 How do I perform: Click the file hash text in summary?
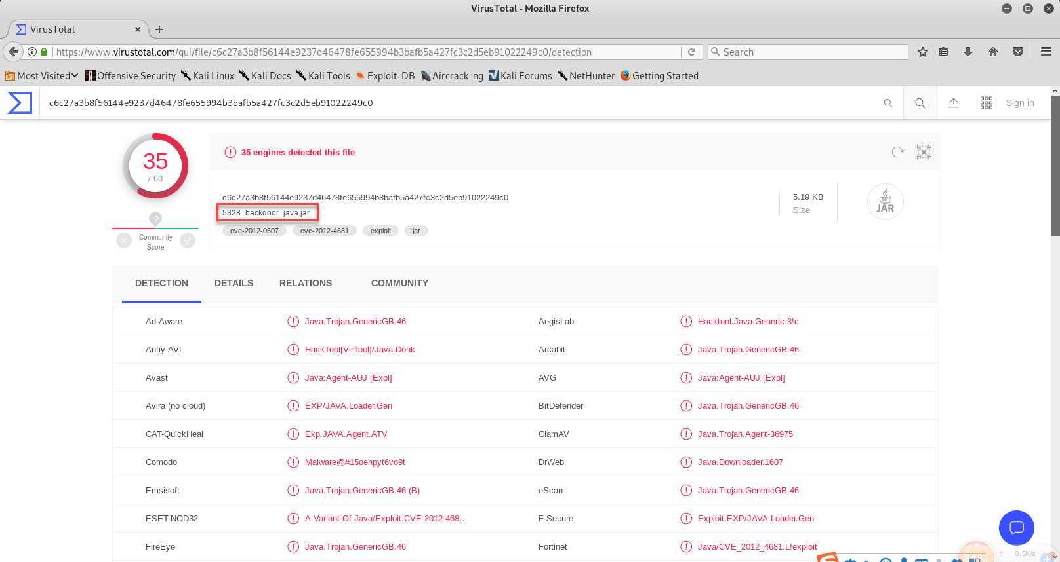tap(365, 197)
